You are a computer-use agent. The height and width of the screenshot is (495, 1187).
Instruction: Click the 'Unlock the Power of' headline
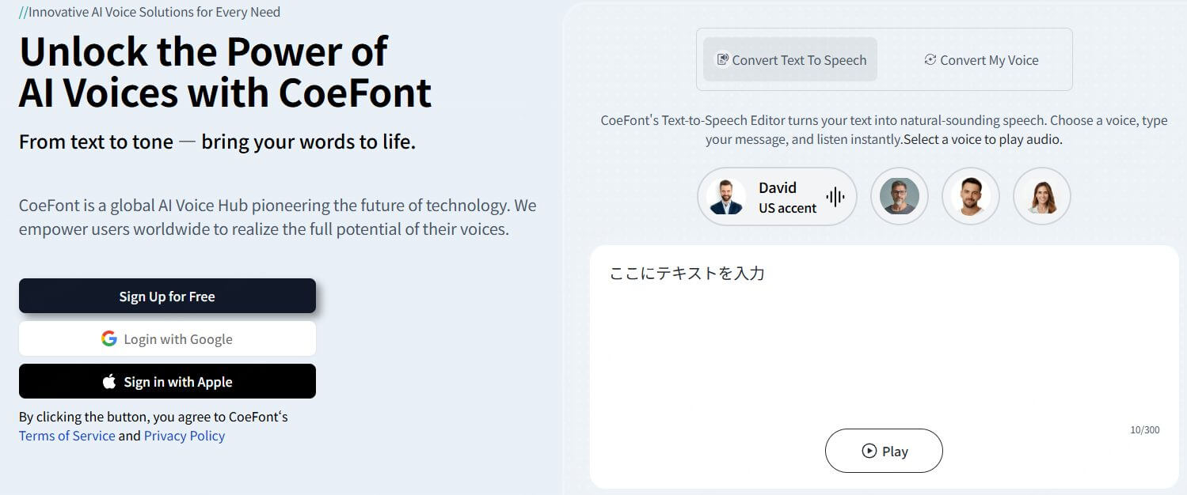(x=204, y=51)
